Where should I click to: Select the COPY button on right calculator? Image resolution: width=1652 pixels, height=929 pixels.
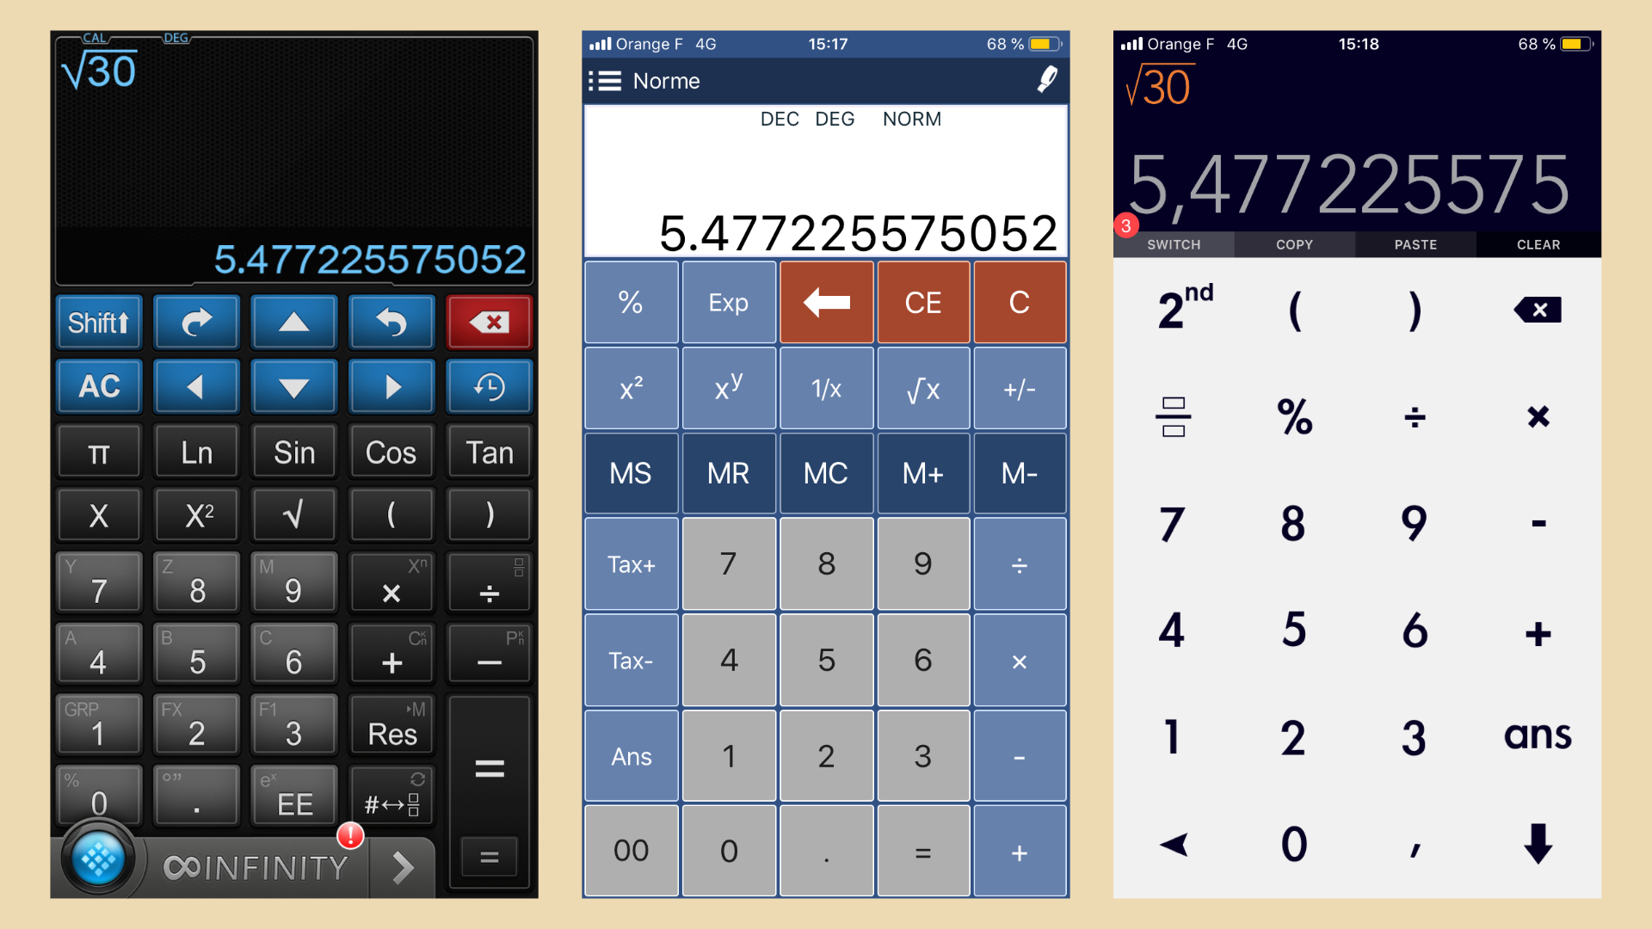(1293, 245)
